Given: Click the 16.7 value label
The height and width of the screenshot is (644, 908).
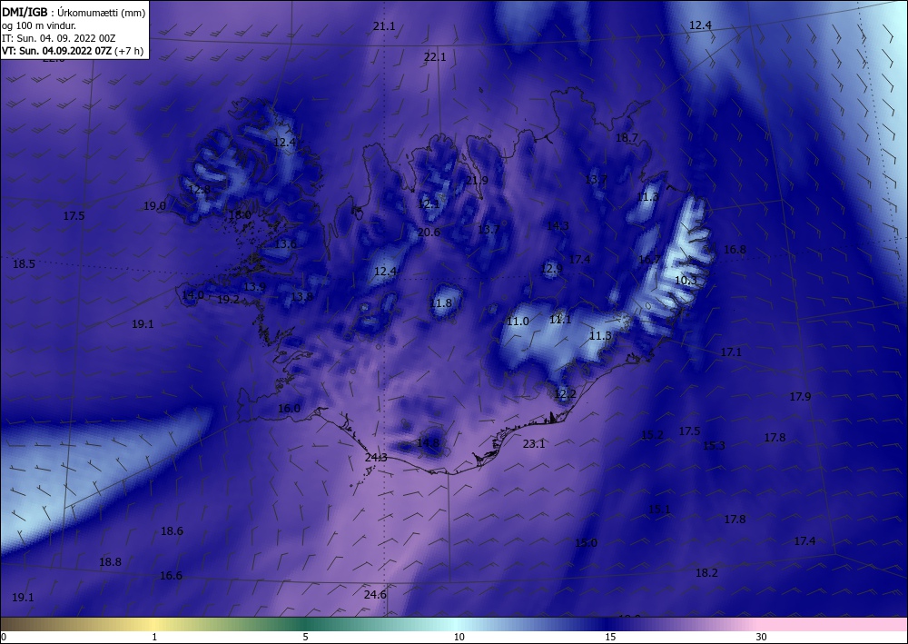Looking at the screenshot, I should tap(649, 259).
